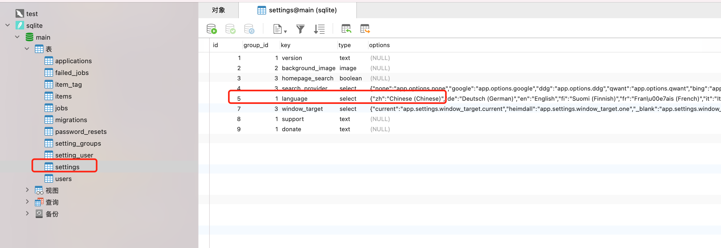The image size is (721, 248).
Task: Click the Rollback transaction toolbar icon
Action: click(x=249, y=29)
